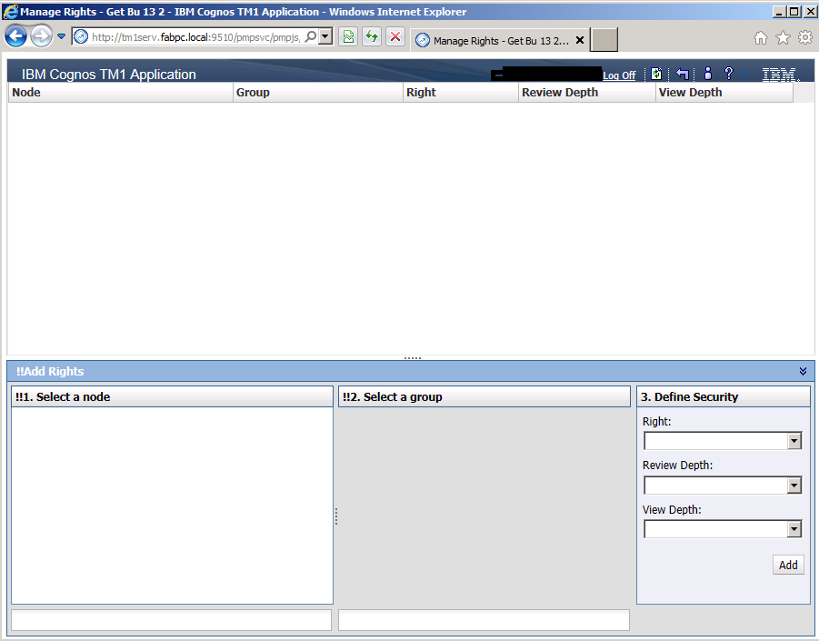The image size is (819, 641).
Task: Sort by the Right column header
Action: (x=460, y=93)
